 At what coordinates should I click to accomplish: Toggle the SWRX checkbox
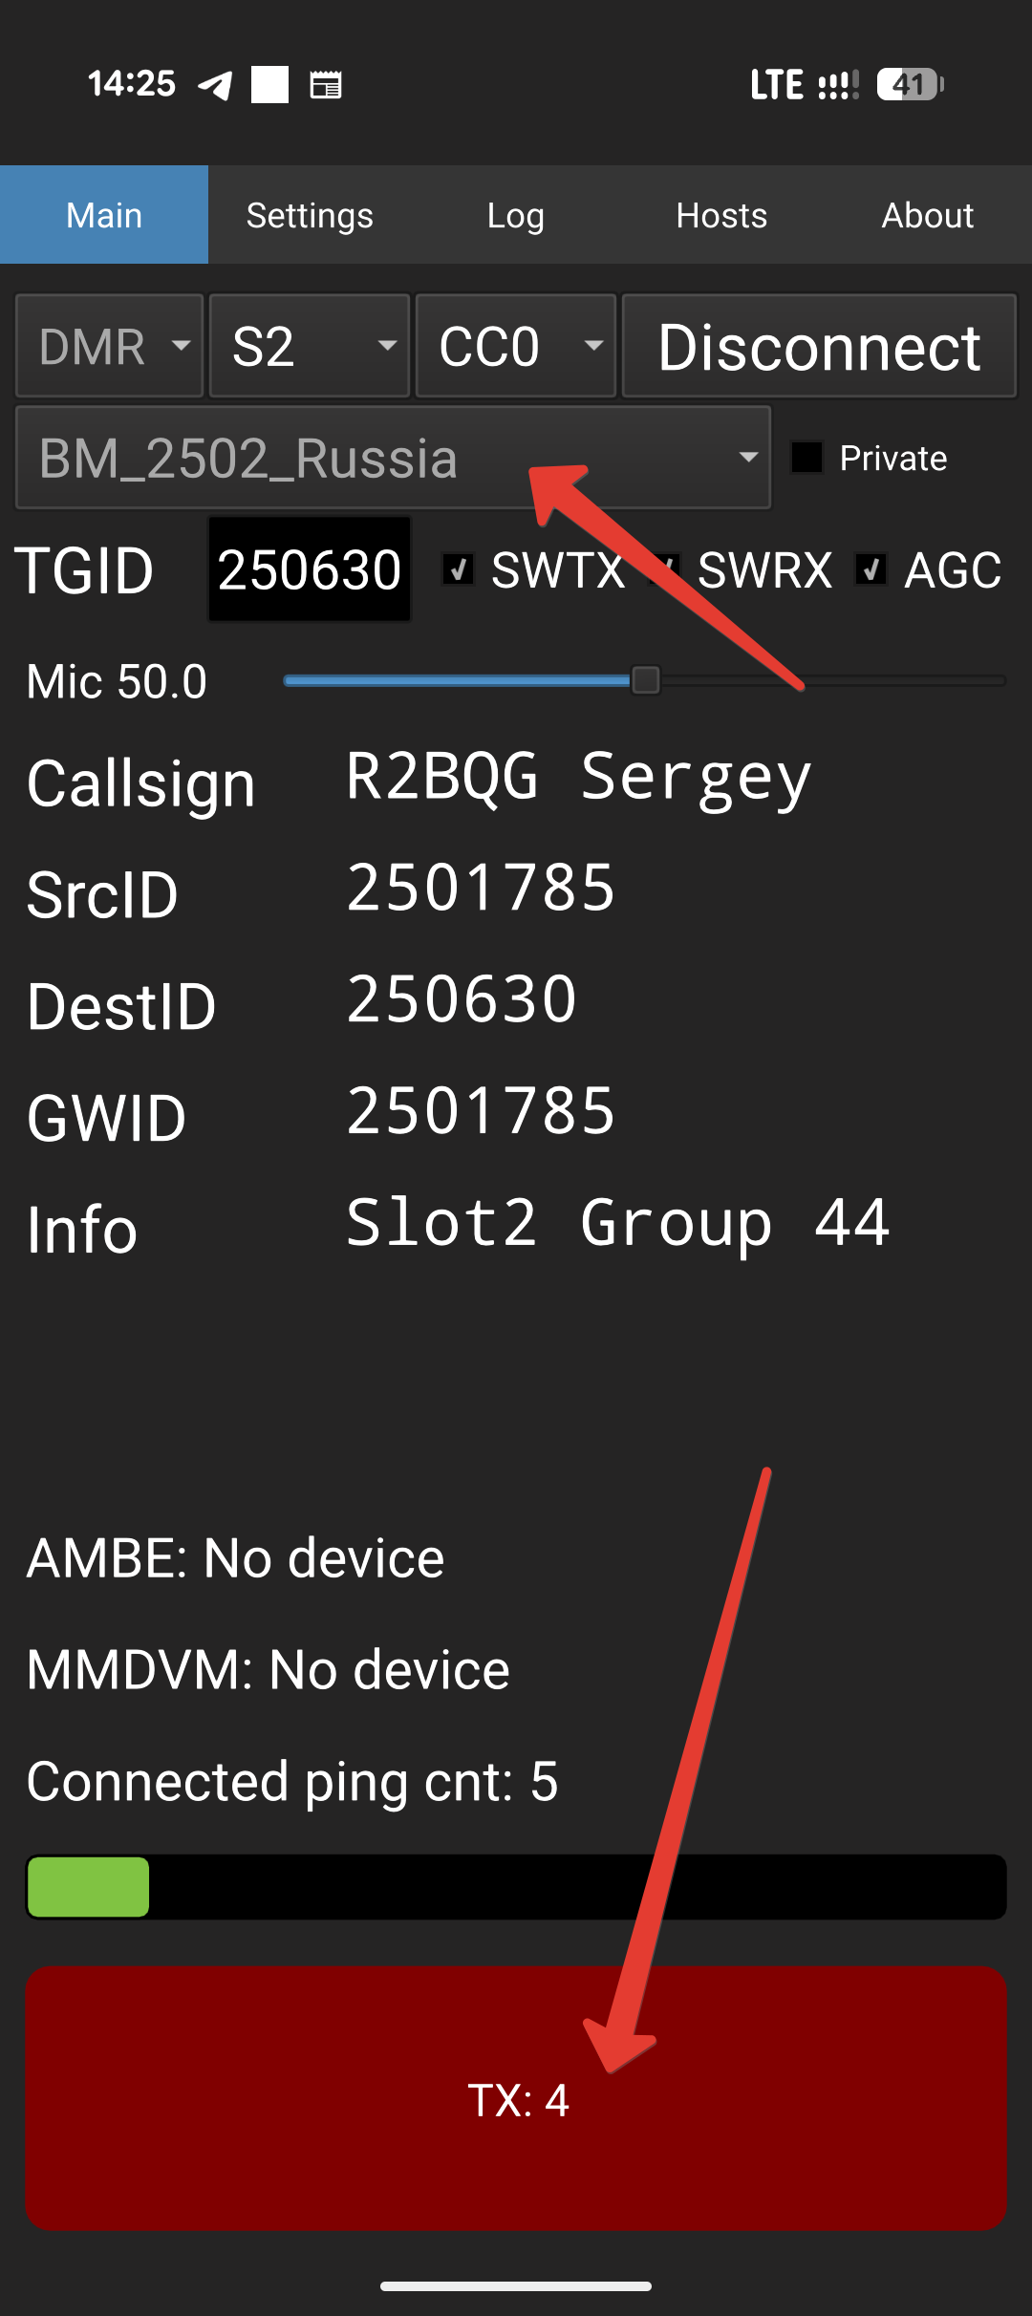pos(666,570)
